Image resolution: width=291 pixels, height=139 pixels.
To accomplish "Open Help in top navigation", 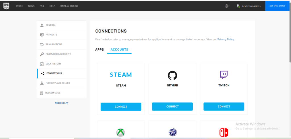I will tap(52, 6).
